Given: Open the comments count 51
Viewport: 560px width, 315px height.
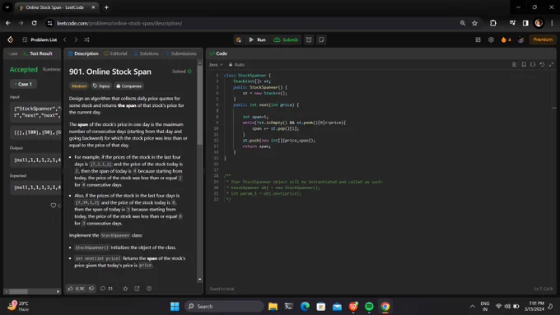Looking at the screenshot, I should (106, 288).
